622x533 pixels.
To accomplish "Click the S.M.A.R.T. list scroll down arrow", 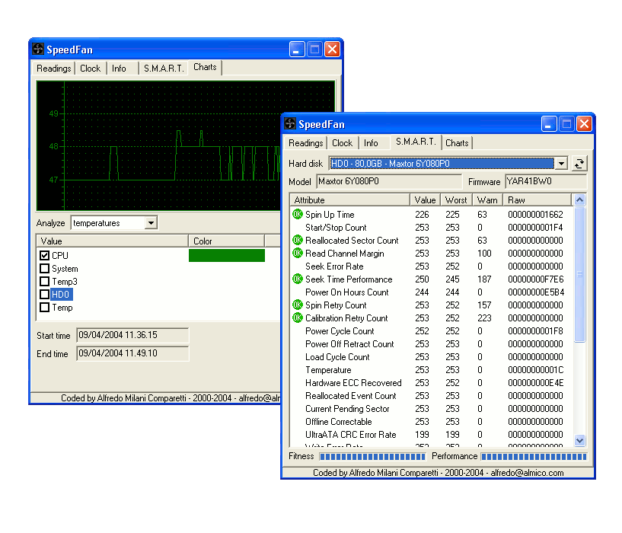I will [x=579, y=440].
